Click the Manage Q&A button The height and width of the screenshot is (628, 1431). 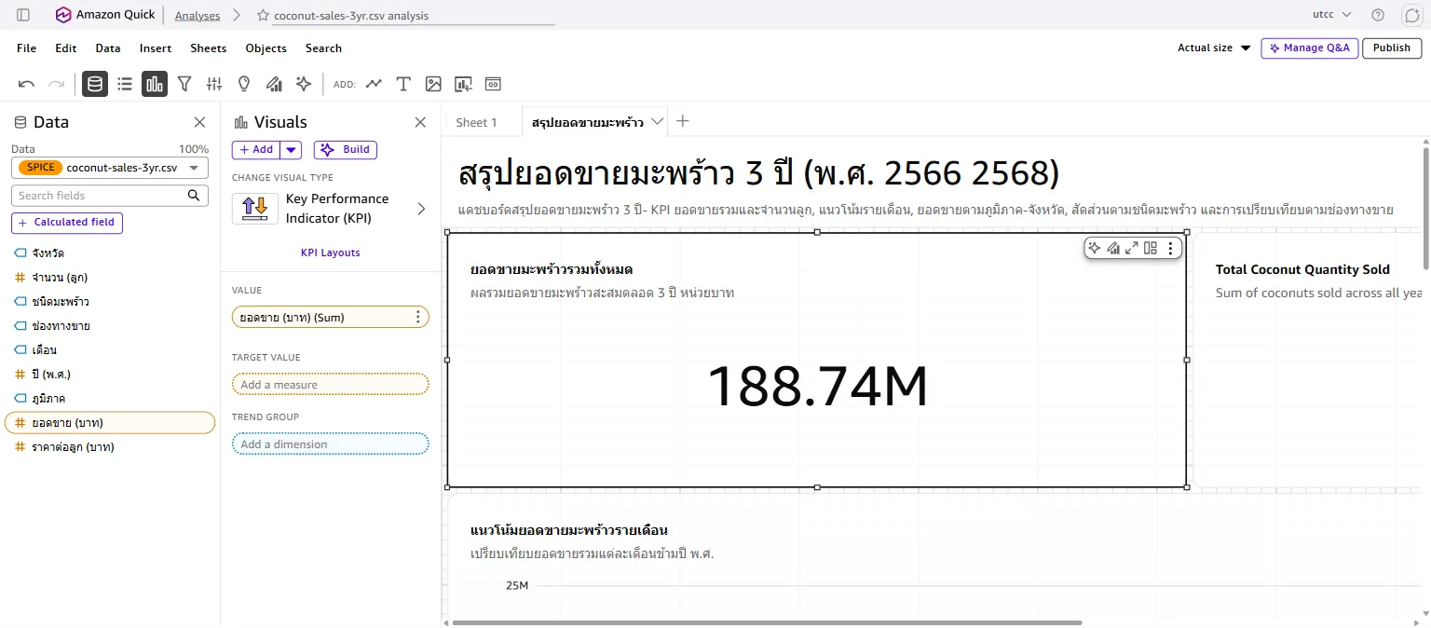[x=1310, y=48]
